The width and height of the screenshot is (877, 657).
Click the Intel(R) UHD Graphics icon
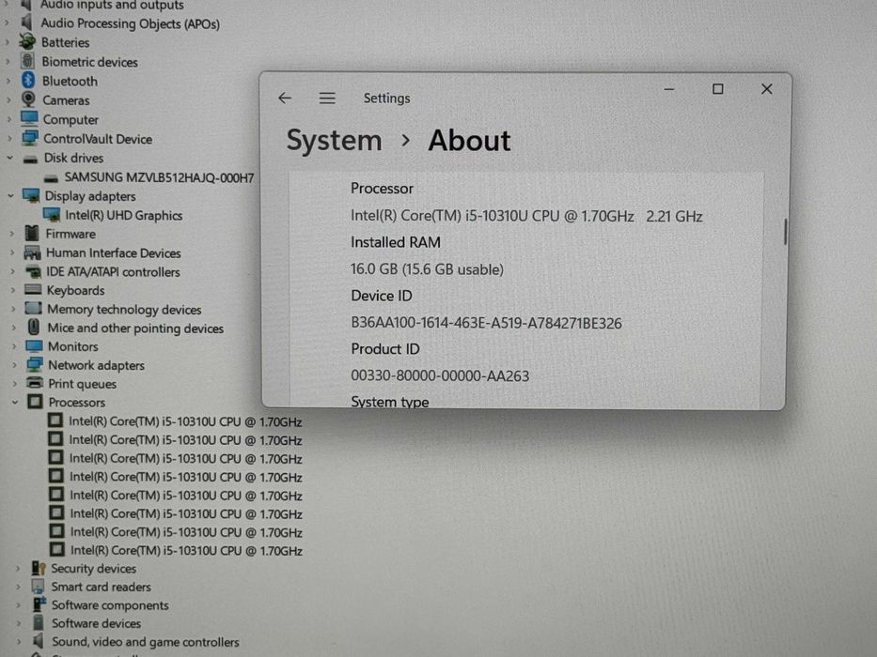point(52,215)
